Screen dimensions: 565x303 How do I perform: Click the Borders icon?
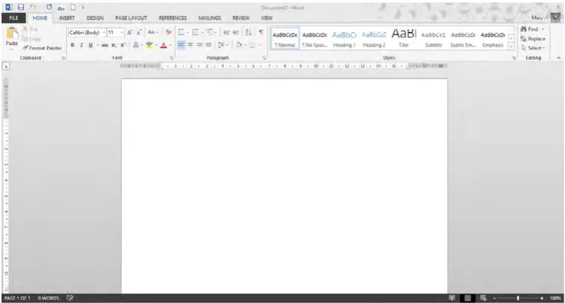click(x=252, y=45)
